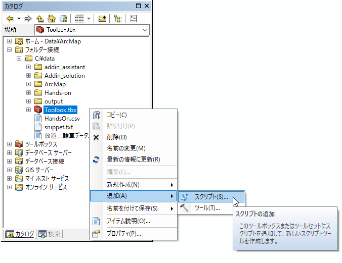This screenshot has width=342, height=263.
Task: Collapse the フォルダー接続 node
Action: click(x=9, y=50)
